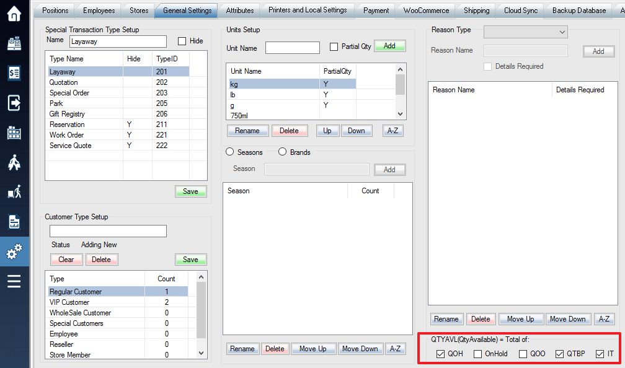Screen dimensions: 625x368
Task: Toggle the QOH checkbox
Action: (440, 354)
